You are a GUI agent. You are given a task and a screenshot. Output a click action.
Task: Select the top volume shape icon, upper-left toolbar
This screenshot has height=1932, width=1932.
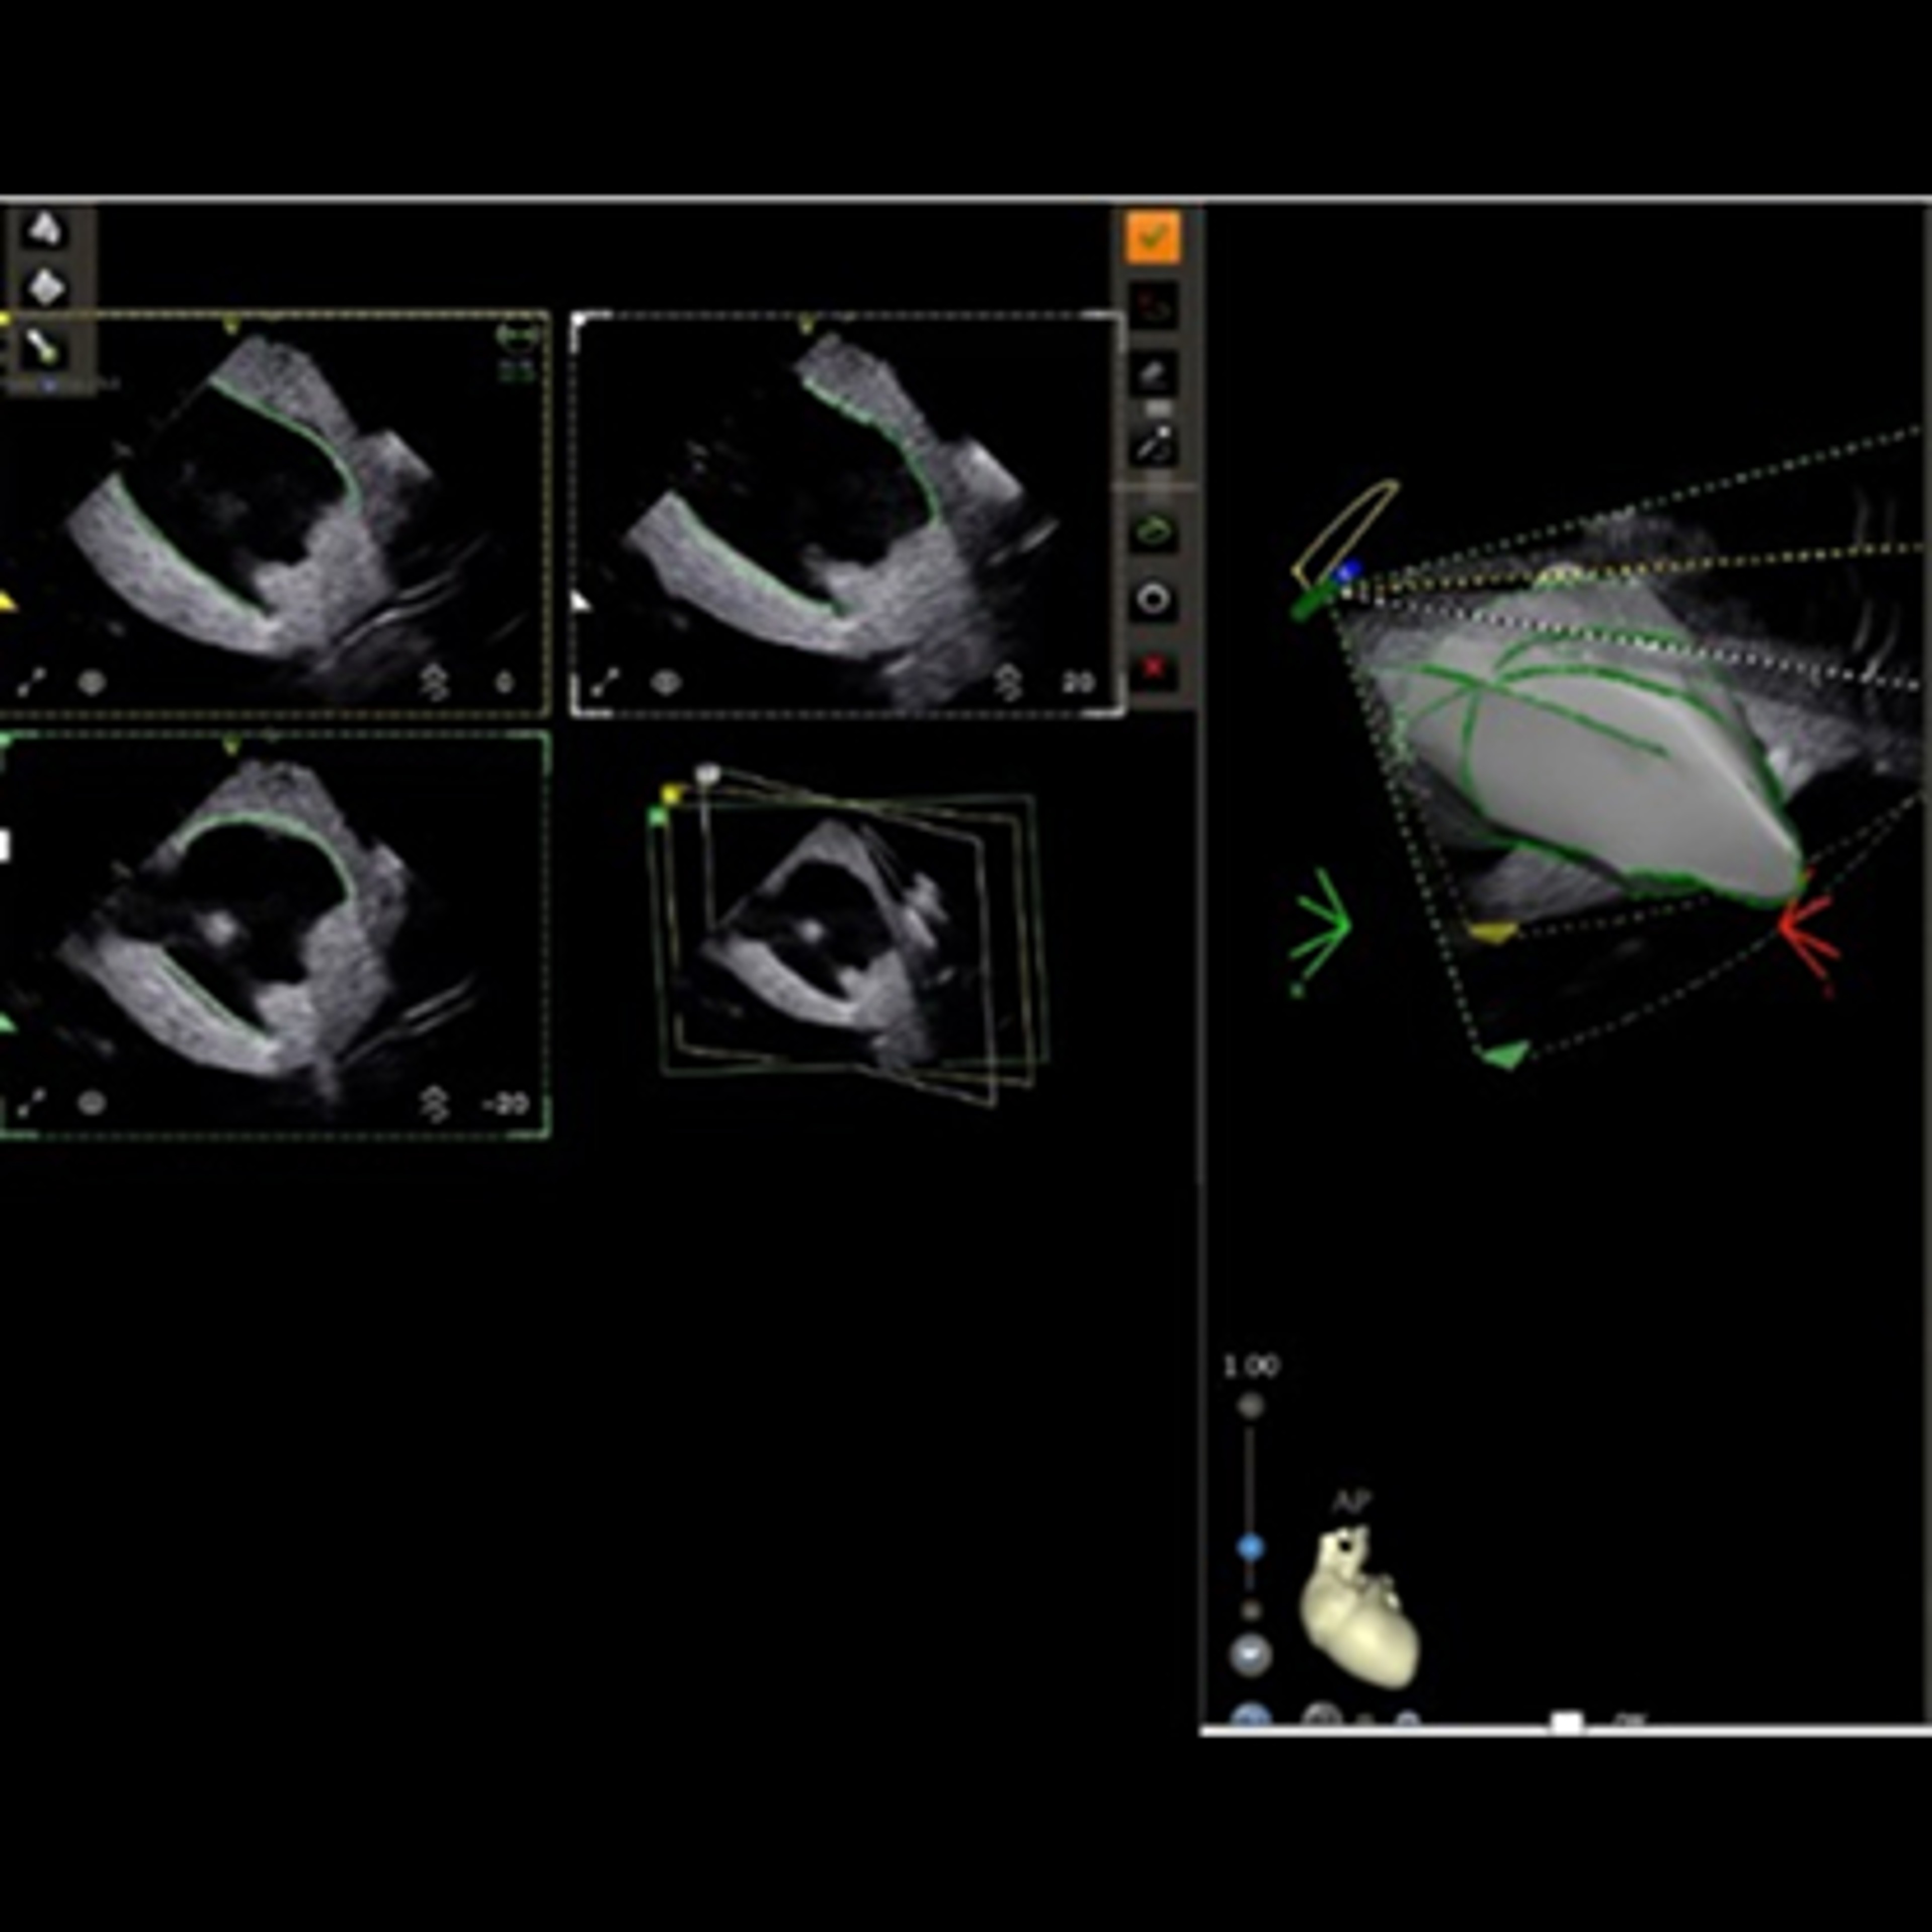click(x=45, y=230)
